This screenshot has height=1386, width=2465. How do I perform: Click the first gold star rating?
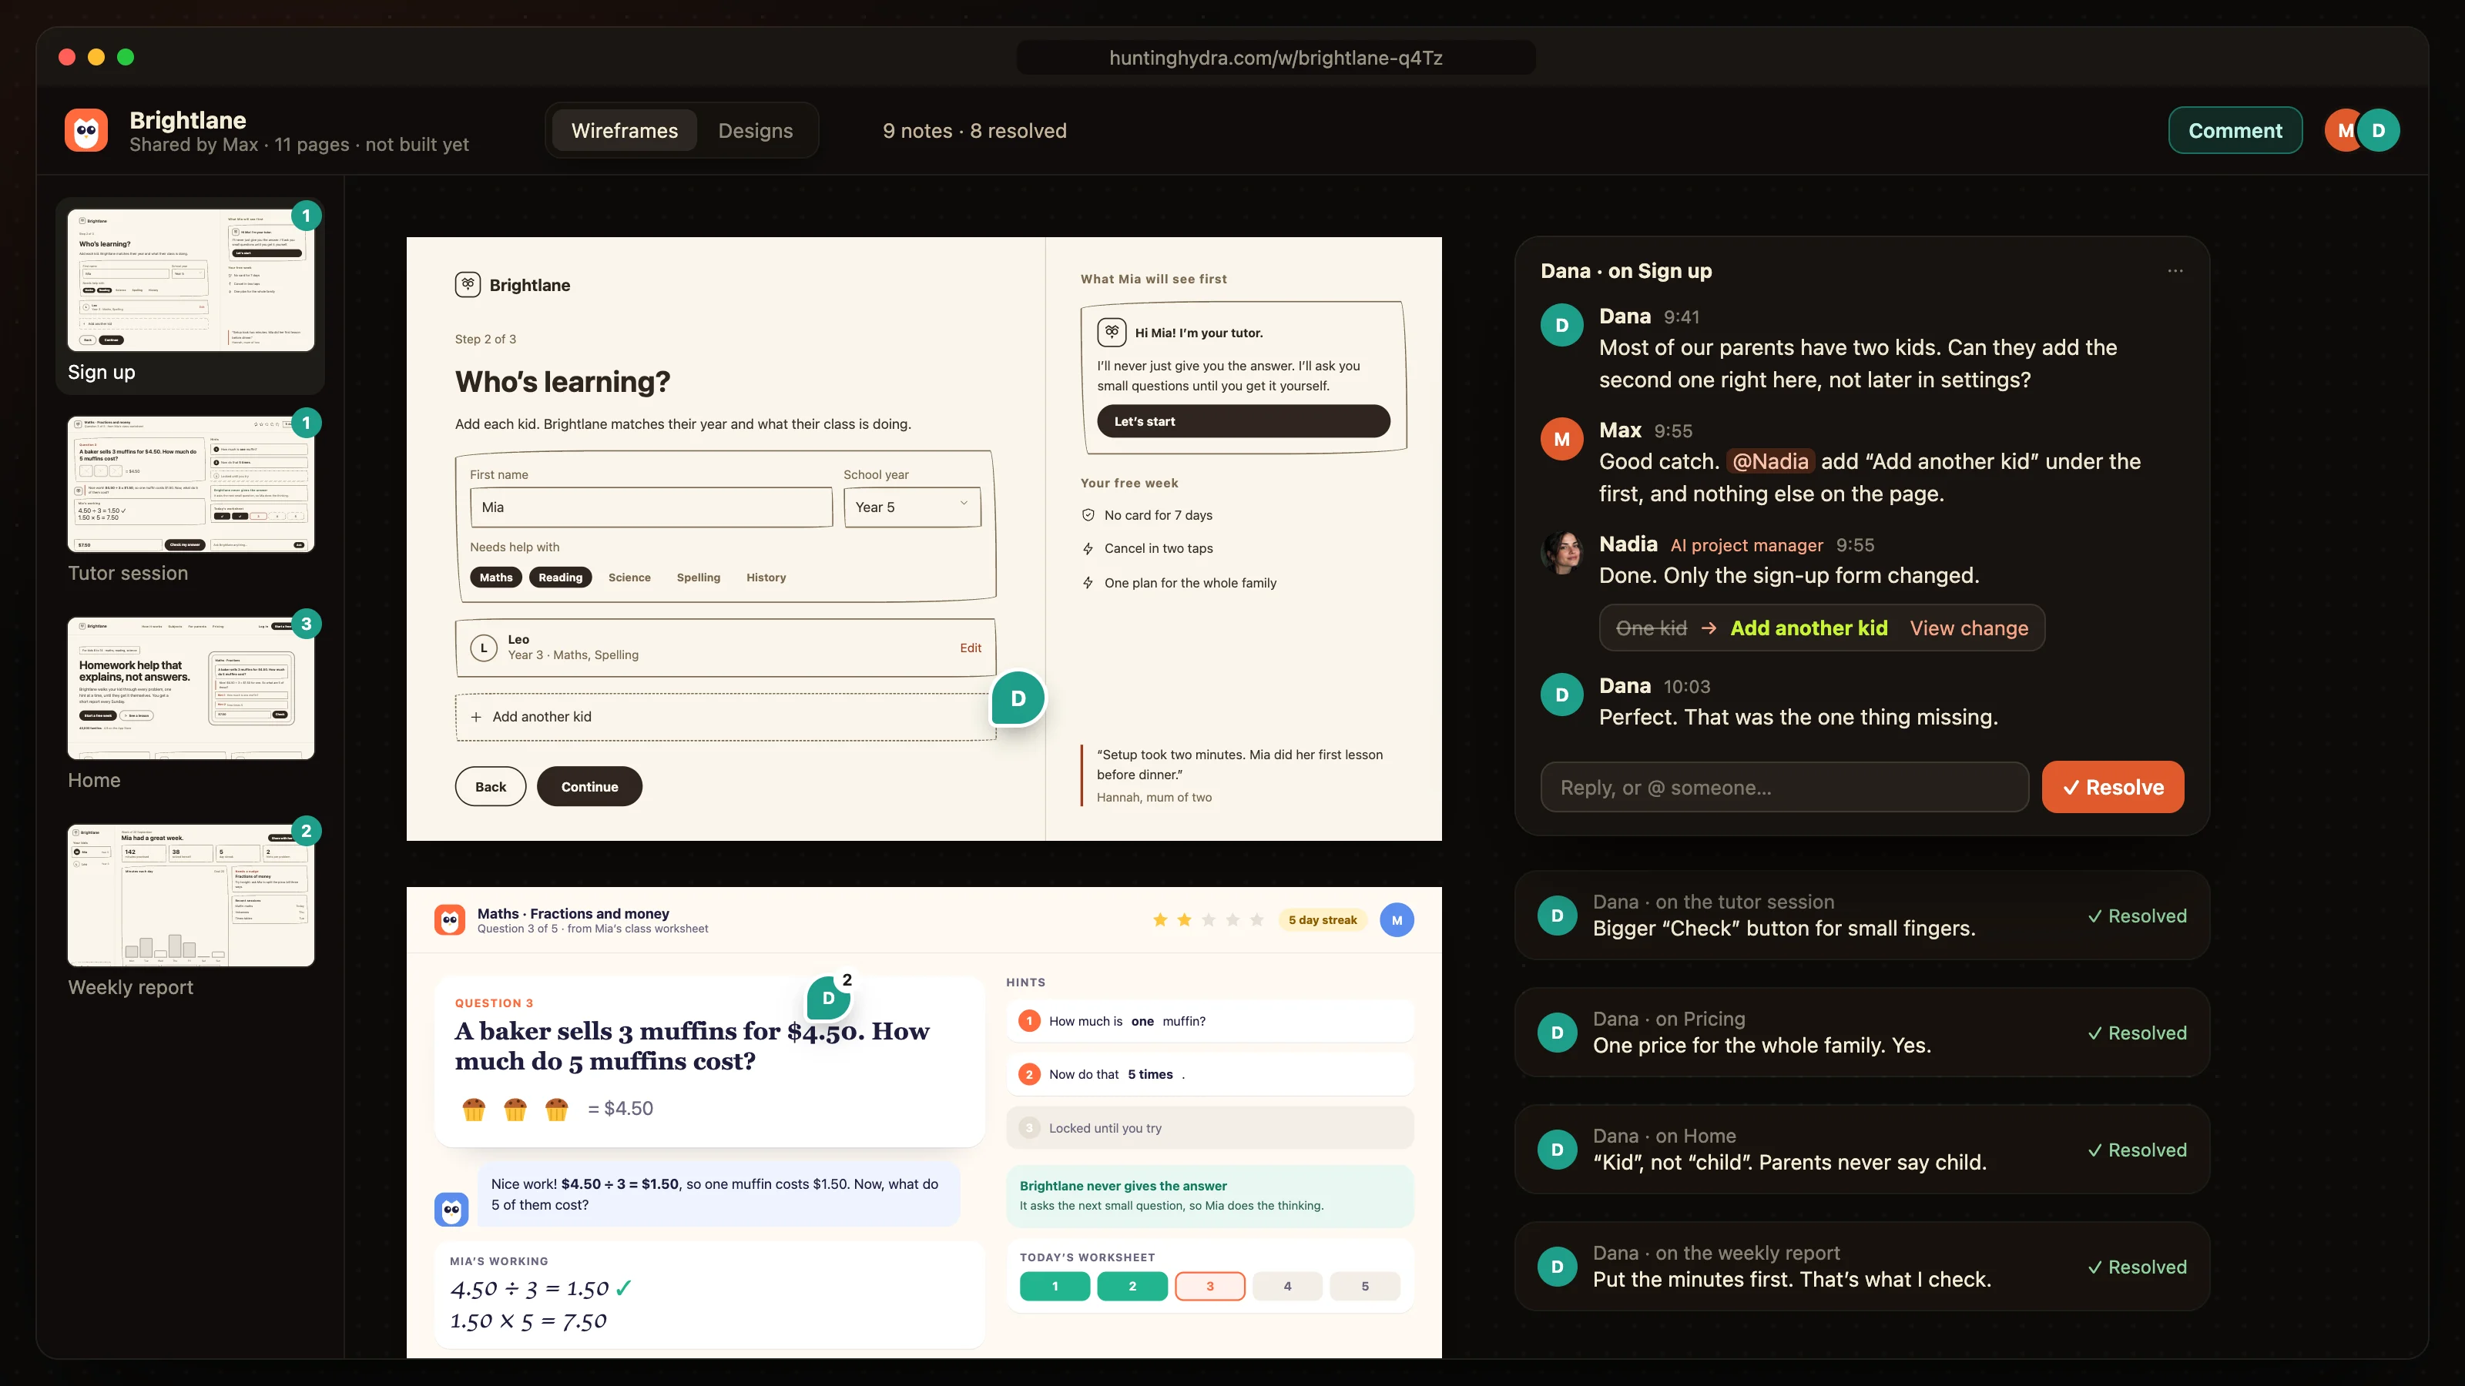tap(1160, 920)
